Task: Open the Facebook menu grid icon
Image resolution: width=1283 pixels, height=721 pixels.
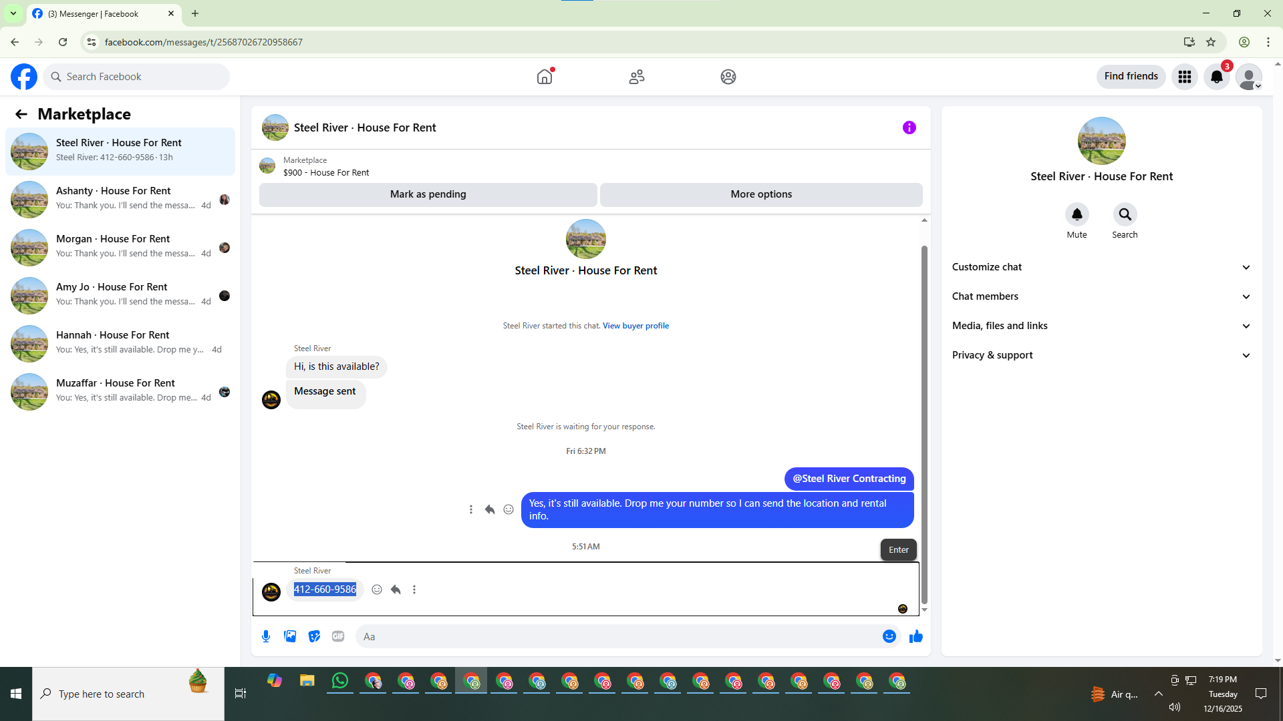Action: click(1185, 77)
